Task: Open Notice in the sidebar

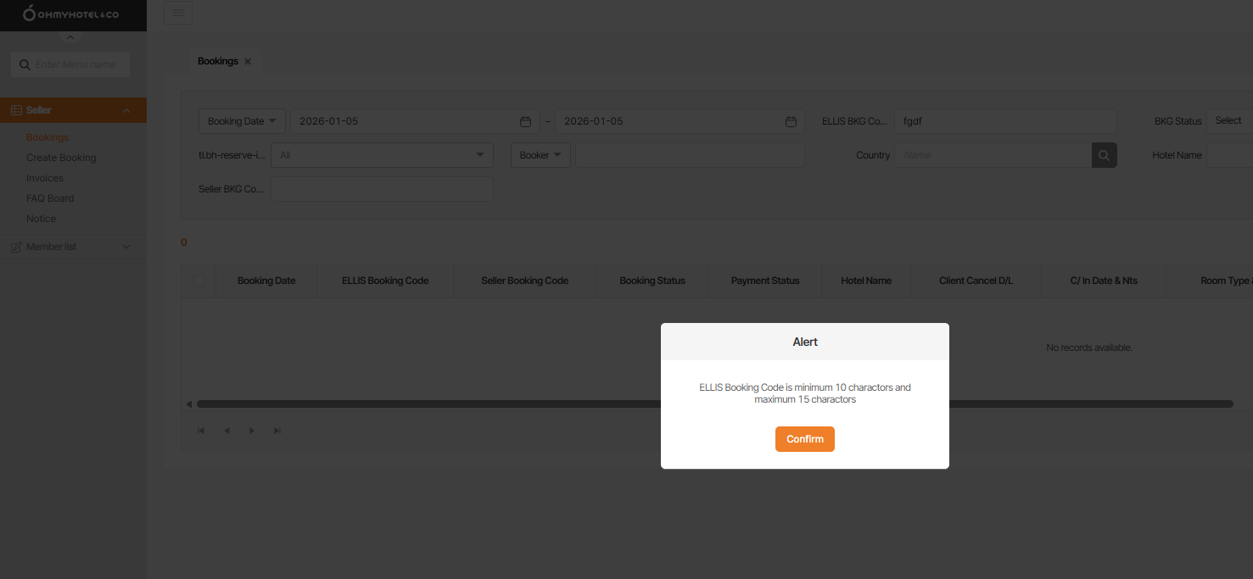Action: coord(41,219)
